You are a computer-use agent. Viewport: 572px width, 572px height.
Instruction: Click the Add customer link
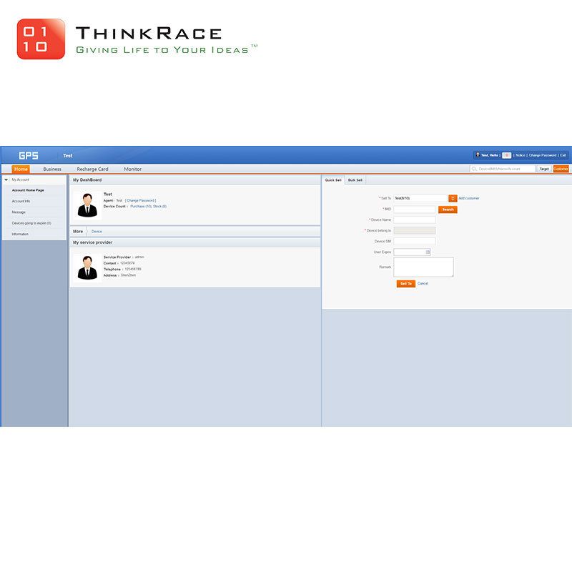point(469,198)
